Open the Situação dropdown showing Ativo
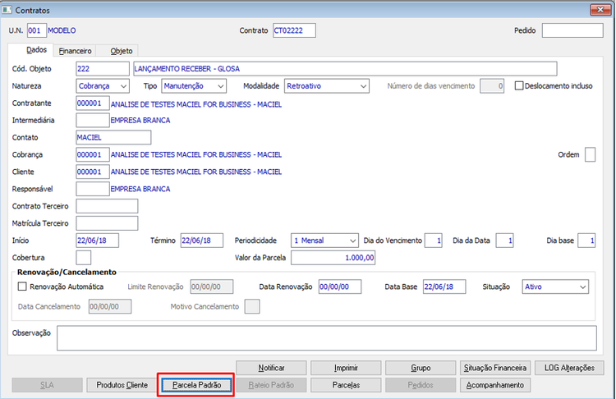The height and width of the screenshot is (399, 616). [x=555, y=287]
